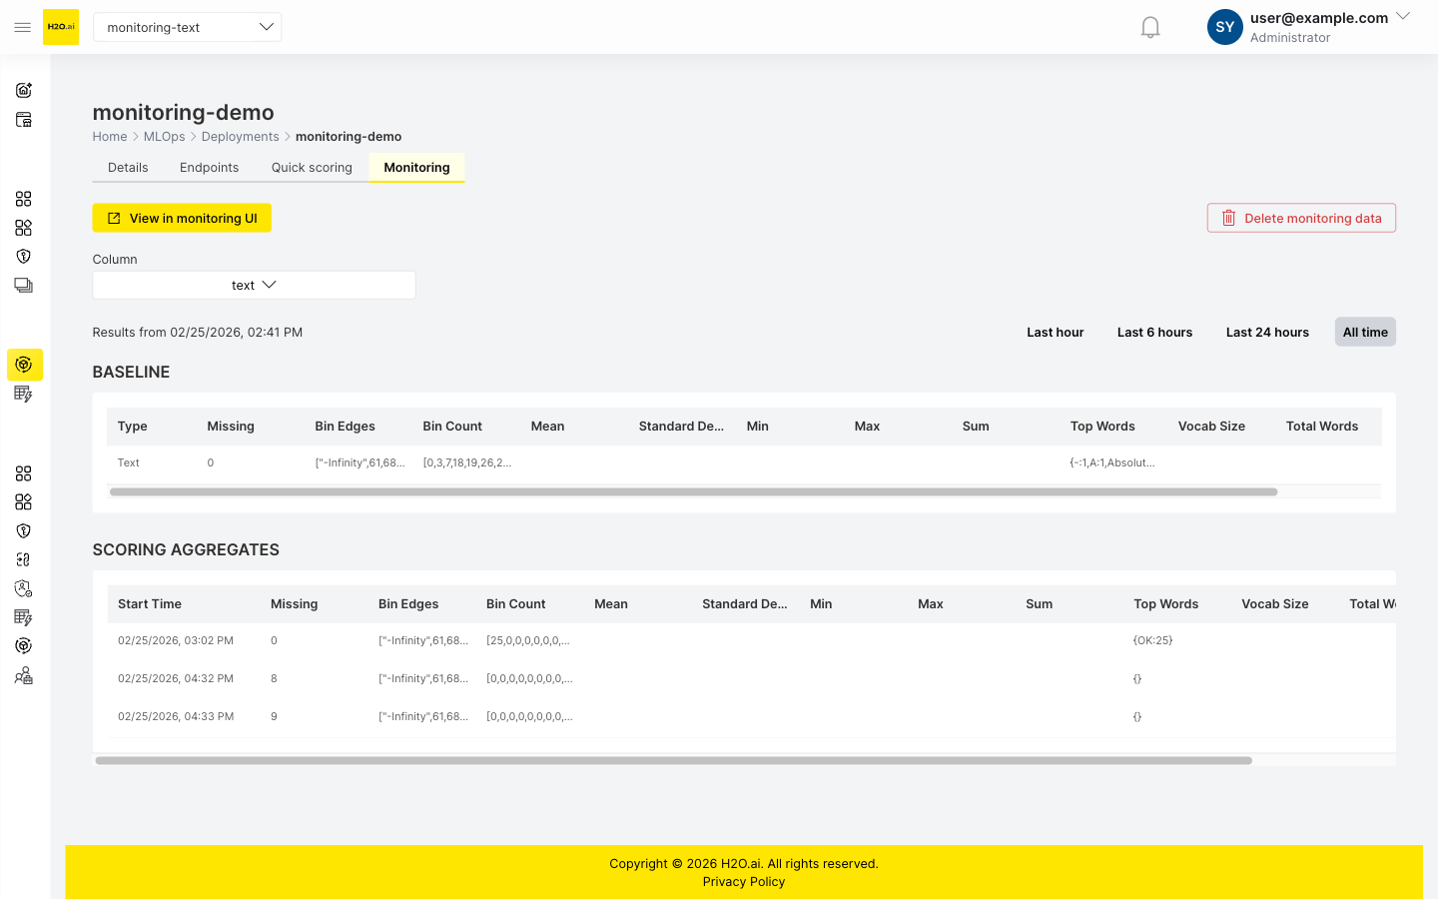The width and height of the screenshot is (1438, 899).
Task: Open the Quick scoring tab
Action: pyautogui.click(x=311, y=167)
